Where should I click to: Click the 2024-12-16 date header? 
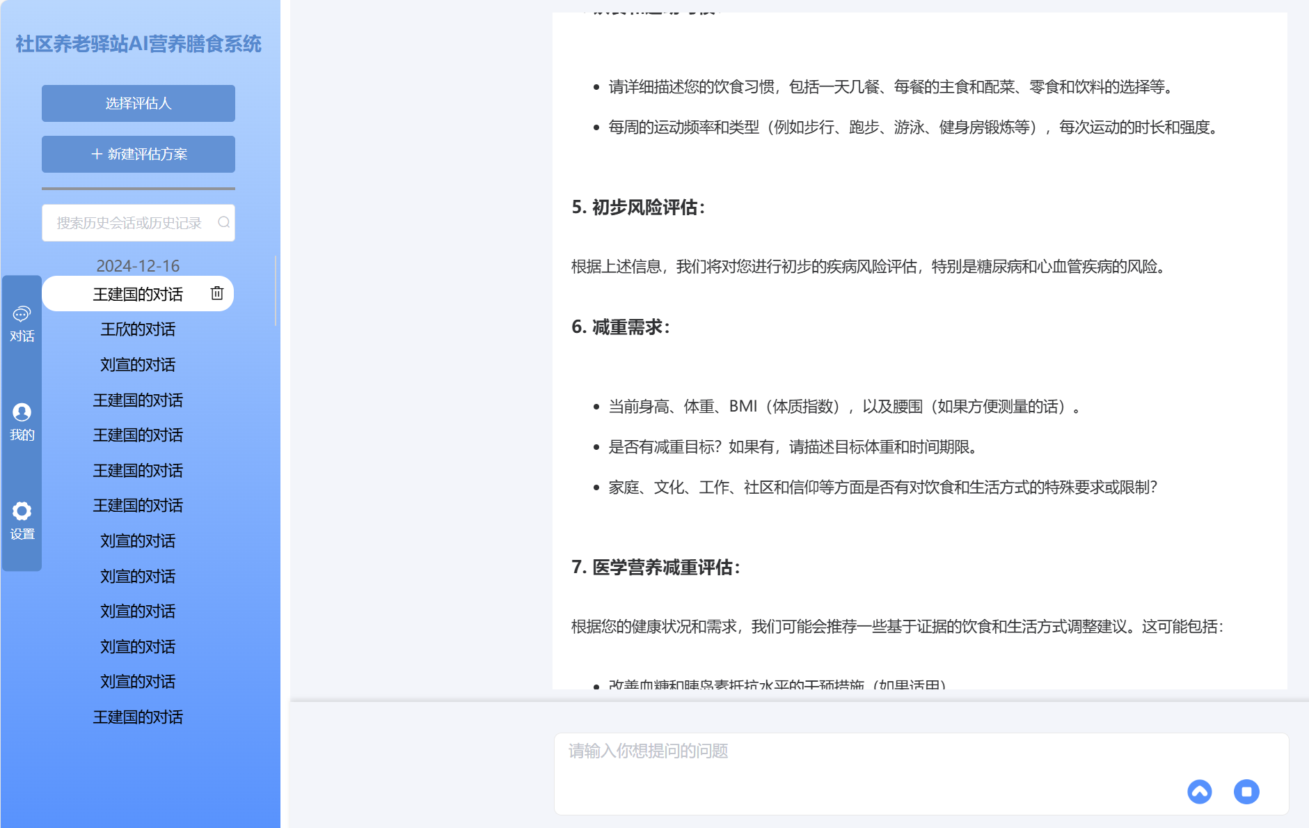pyautogui.click(x=138, y=265)
